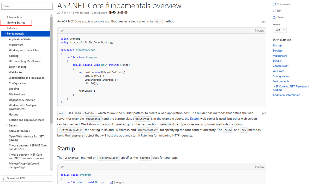Open Application Startup page
Image resolution: width=313 pixels, height=184 pixels.
[x=21, y=39]
